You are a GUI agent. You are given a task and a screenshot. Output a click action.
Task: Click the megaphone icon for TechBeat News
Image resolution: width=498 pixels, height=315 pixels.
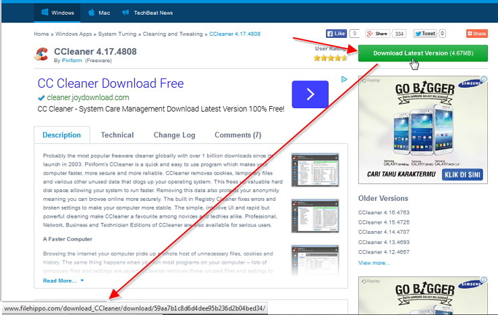click(126, 12)
